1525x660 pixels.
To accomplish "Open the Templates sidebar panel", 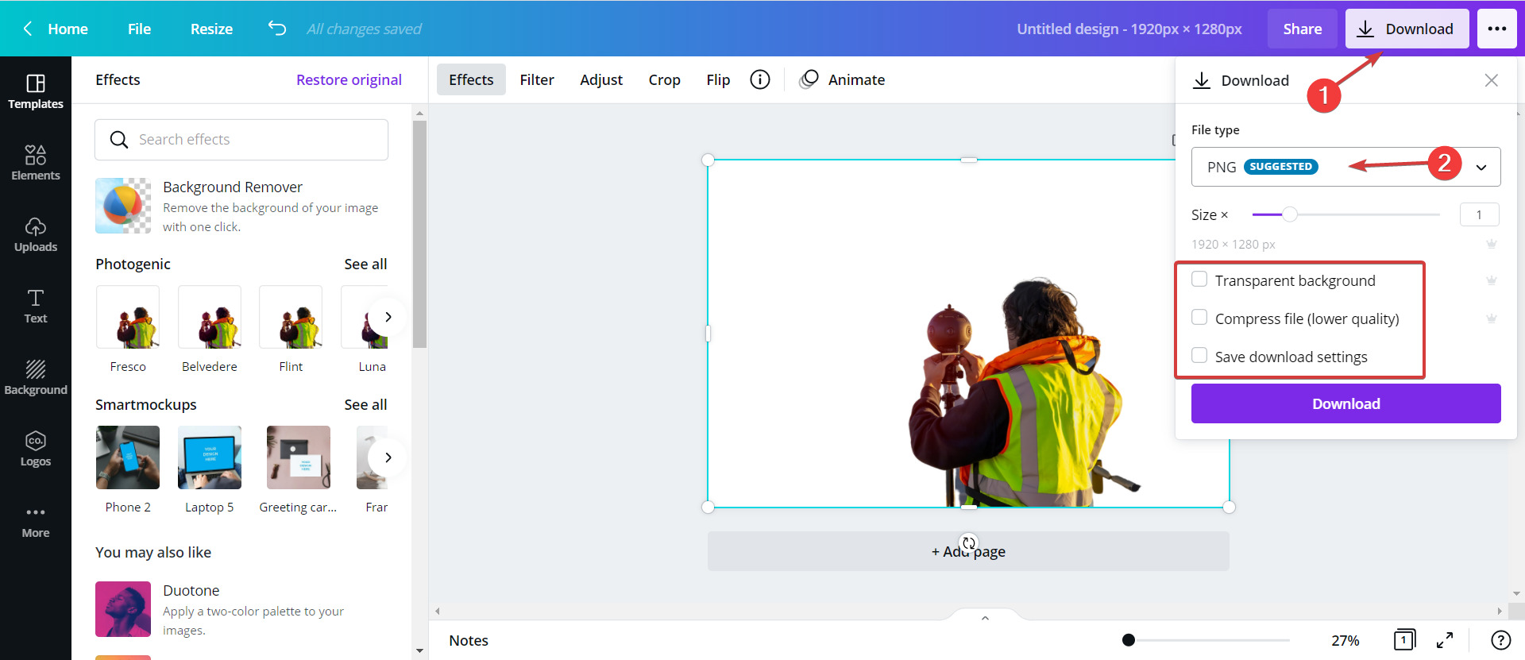I will coord(36,91).
